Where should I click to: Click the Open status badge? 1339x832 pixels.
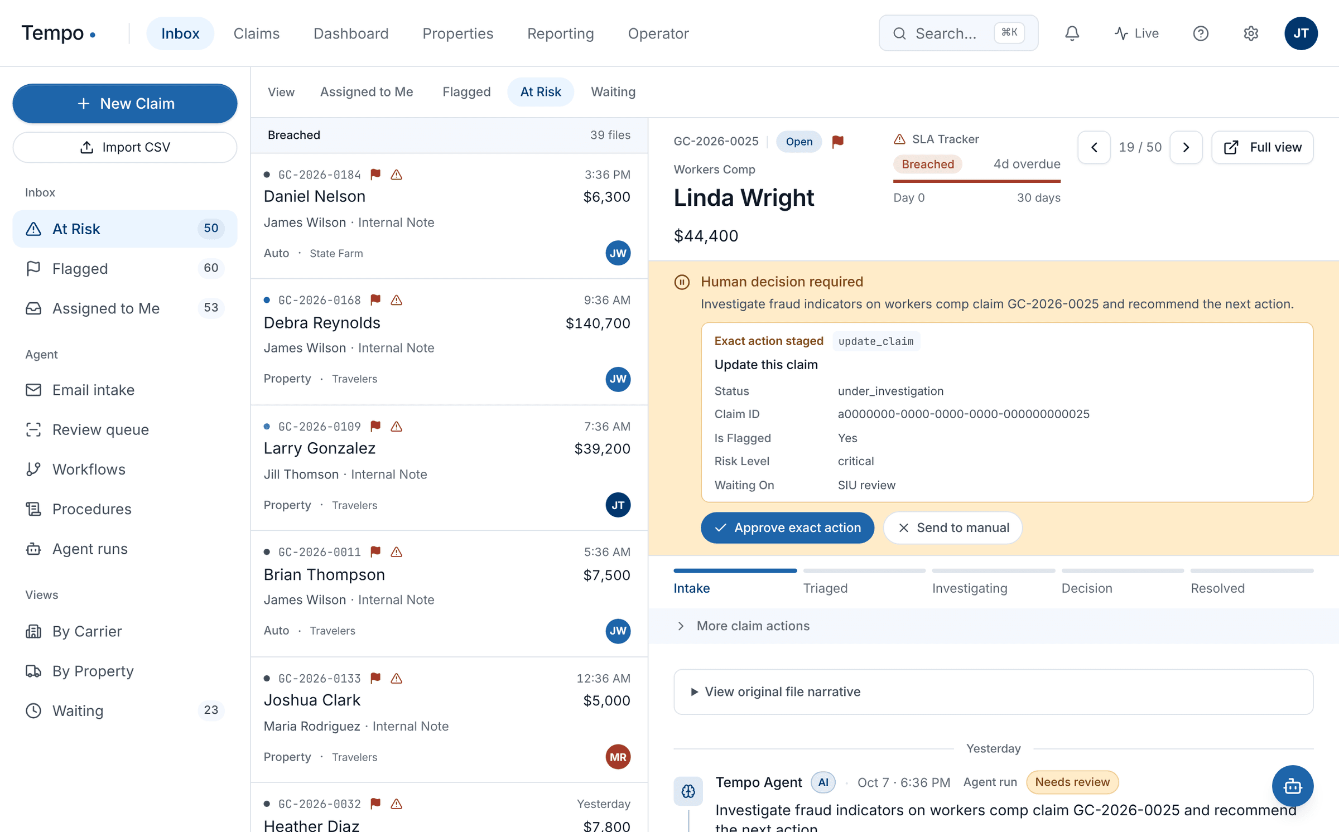click(x=799, y=142)
